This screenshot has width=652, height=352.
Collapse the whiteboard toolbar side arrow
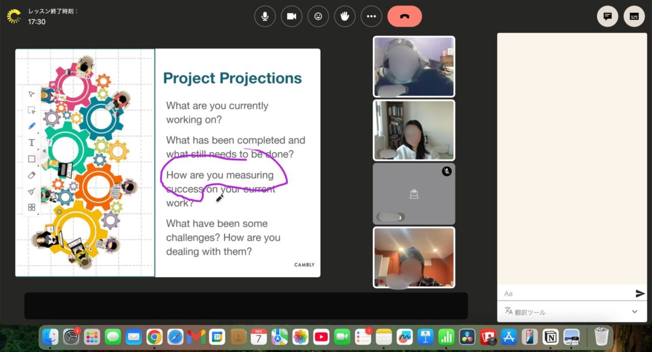[x=44, y=151]
